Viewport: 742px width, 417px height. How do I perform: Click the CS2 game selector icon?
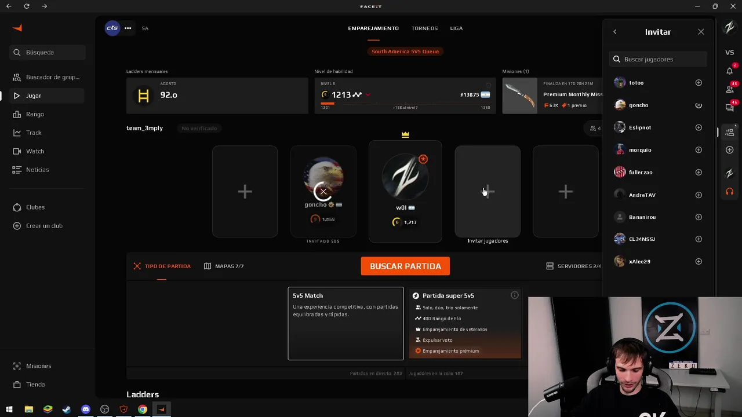click(x=112, y=28)
